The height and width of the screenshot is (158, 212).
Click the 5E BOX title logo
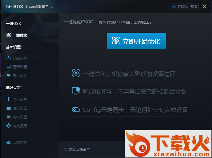14,7
